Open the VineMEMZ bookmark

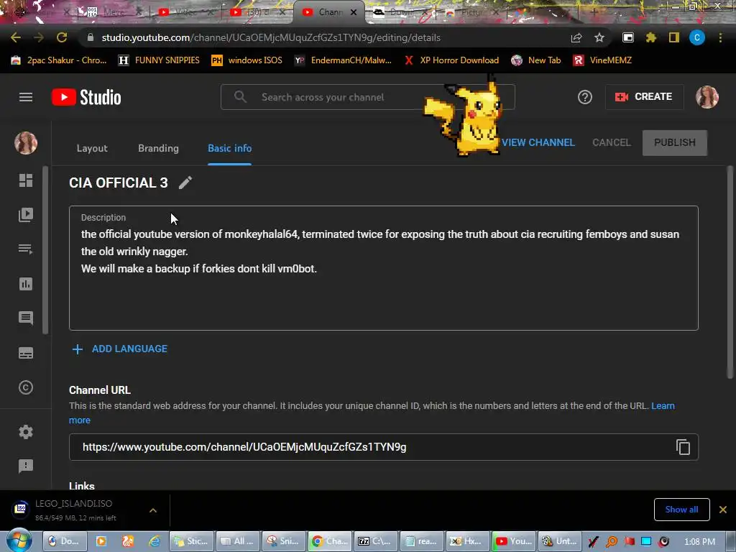point(602,60)
